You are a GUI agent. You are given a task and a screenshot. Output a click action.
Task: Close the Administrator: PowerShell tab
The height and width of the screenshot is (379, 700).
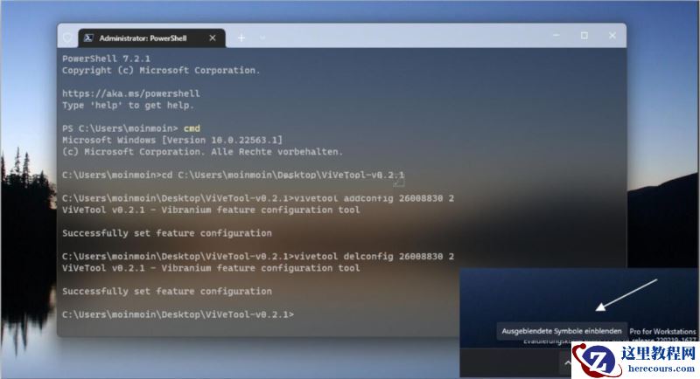[x=213, y=38]
